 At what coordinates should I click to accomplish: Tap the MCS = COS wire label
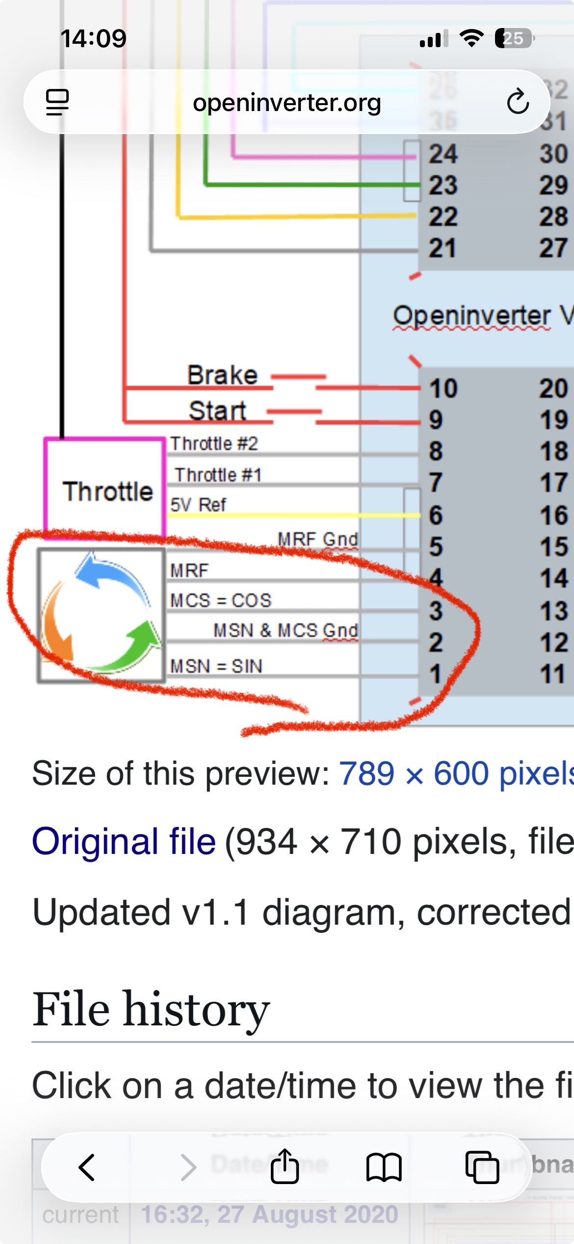tap(220, 600)
